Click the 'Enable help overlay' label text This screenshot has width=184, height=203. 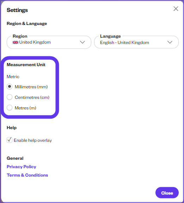coord(33,140)
